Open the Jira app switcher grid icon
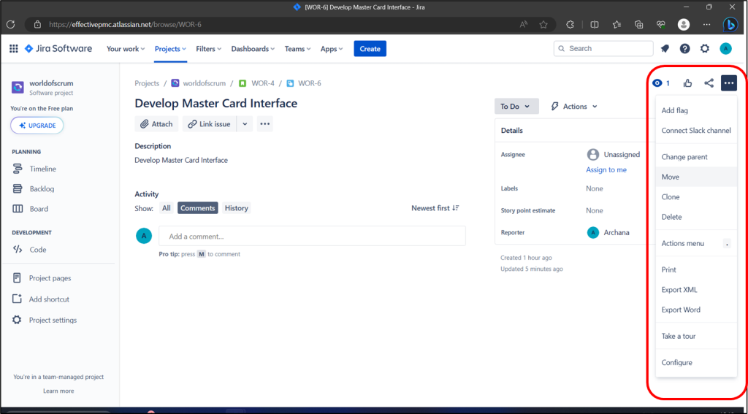This screenshot has width=748, height=414. point(14,49)
